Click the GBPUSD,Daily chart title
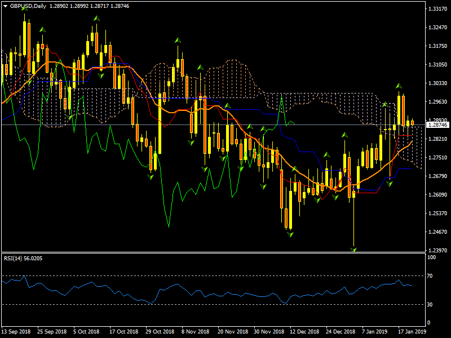Screen dimensions: 451x338 coord(29,6)
